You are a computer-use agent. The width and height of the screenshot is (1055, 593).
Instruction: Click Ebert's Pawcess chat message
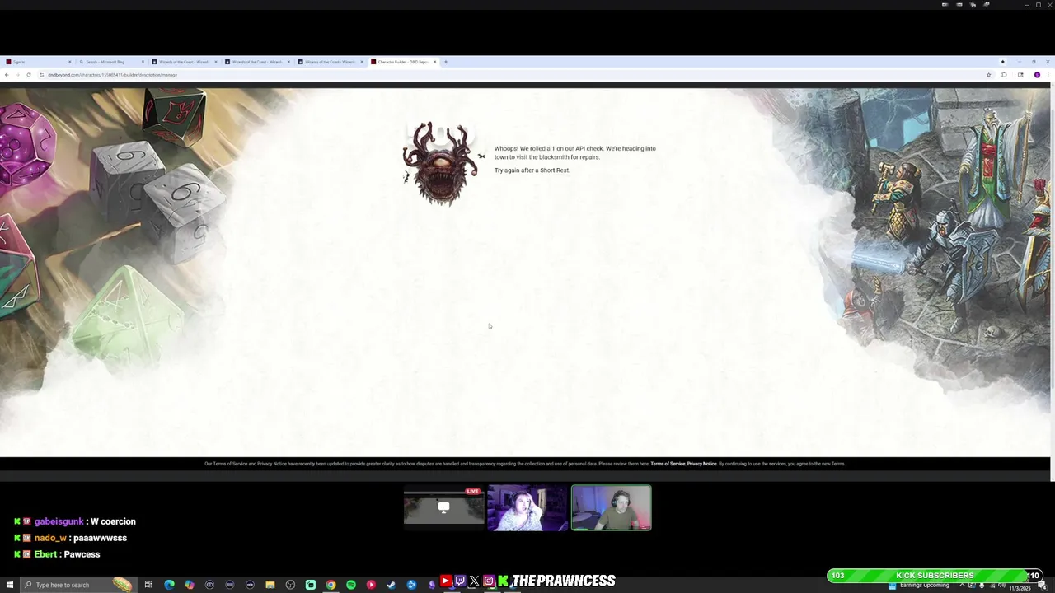57,554
